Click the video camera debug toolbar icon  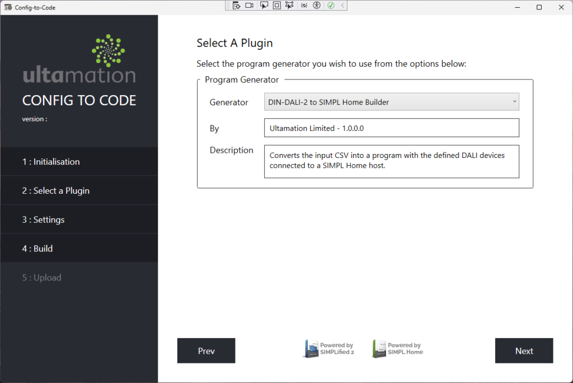coord(249,6)
